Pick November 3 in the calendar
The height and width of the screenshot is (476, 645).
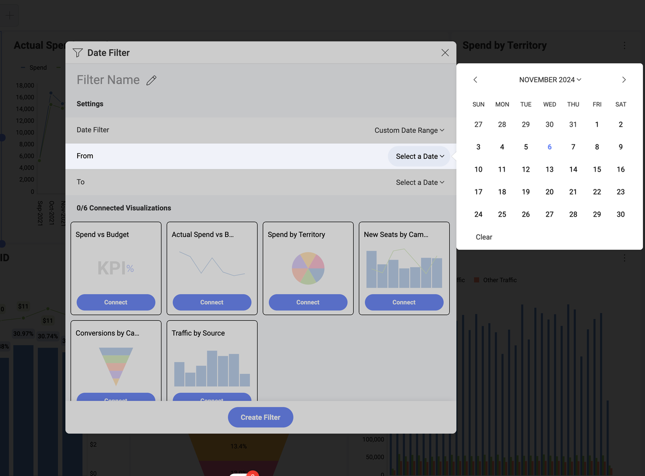pyautogui.click(x=478, y=147)
